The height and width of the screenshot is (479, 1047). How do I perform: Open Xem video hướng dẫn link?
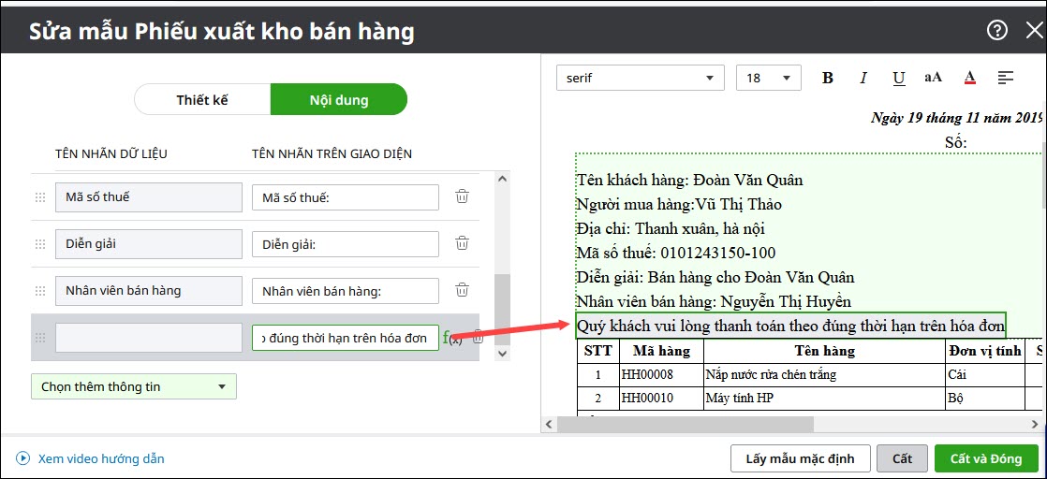pos(101,459)
